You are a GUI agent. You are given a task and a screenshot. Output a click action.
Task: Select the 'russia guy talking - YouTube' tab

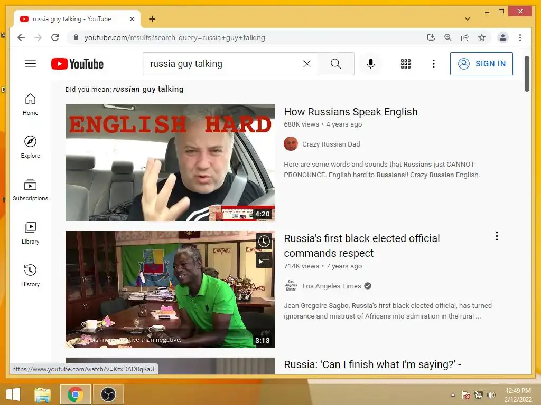[77, 19]
